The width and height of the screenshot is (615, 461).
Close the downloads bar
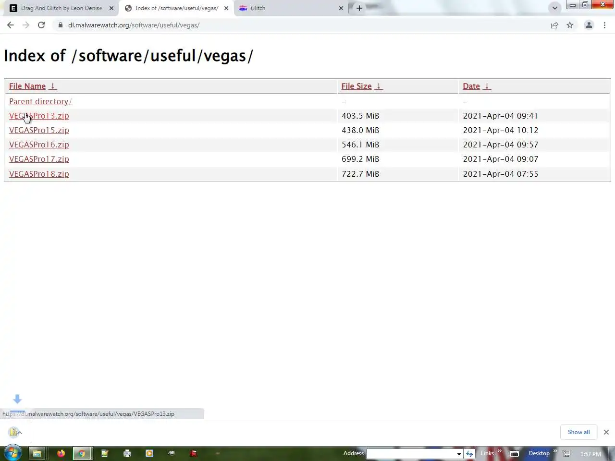(x=606, y=432)
